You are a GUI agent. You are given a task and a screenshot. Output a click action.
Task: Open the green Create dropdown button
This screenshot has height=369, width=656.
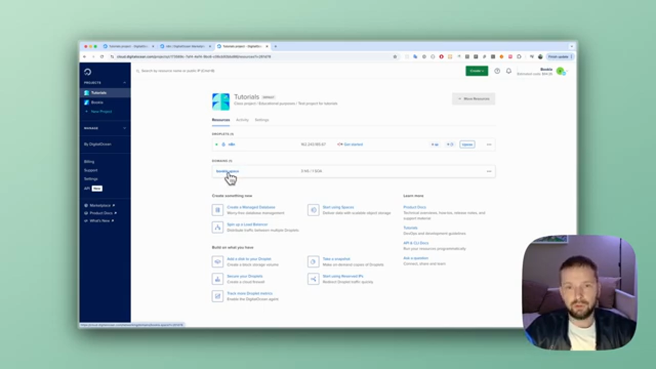coord(477,71)
